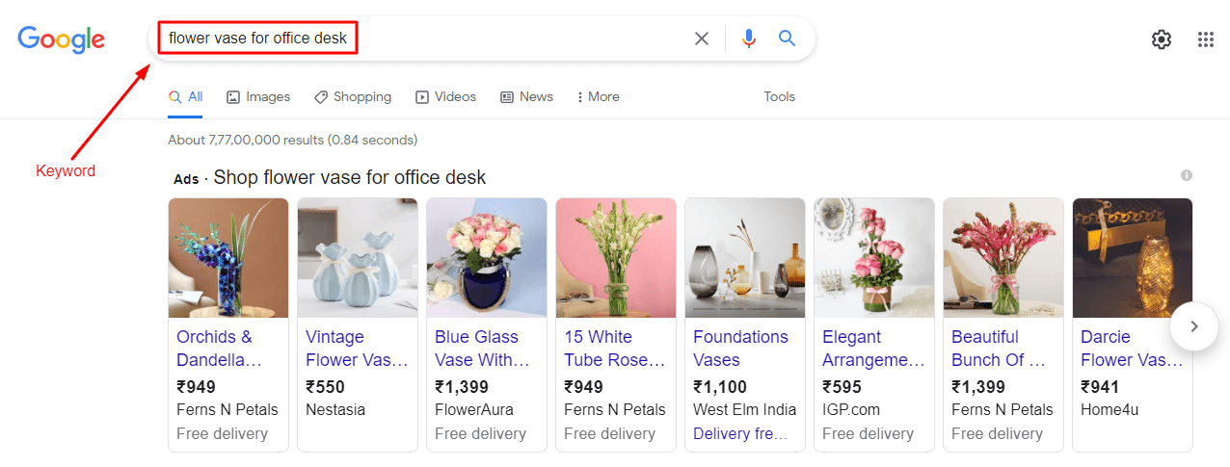Open Foundations Vases product image
Viewport: 1230px width, 467px height.
click(745, 258)
